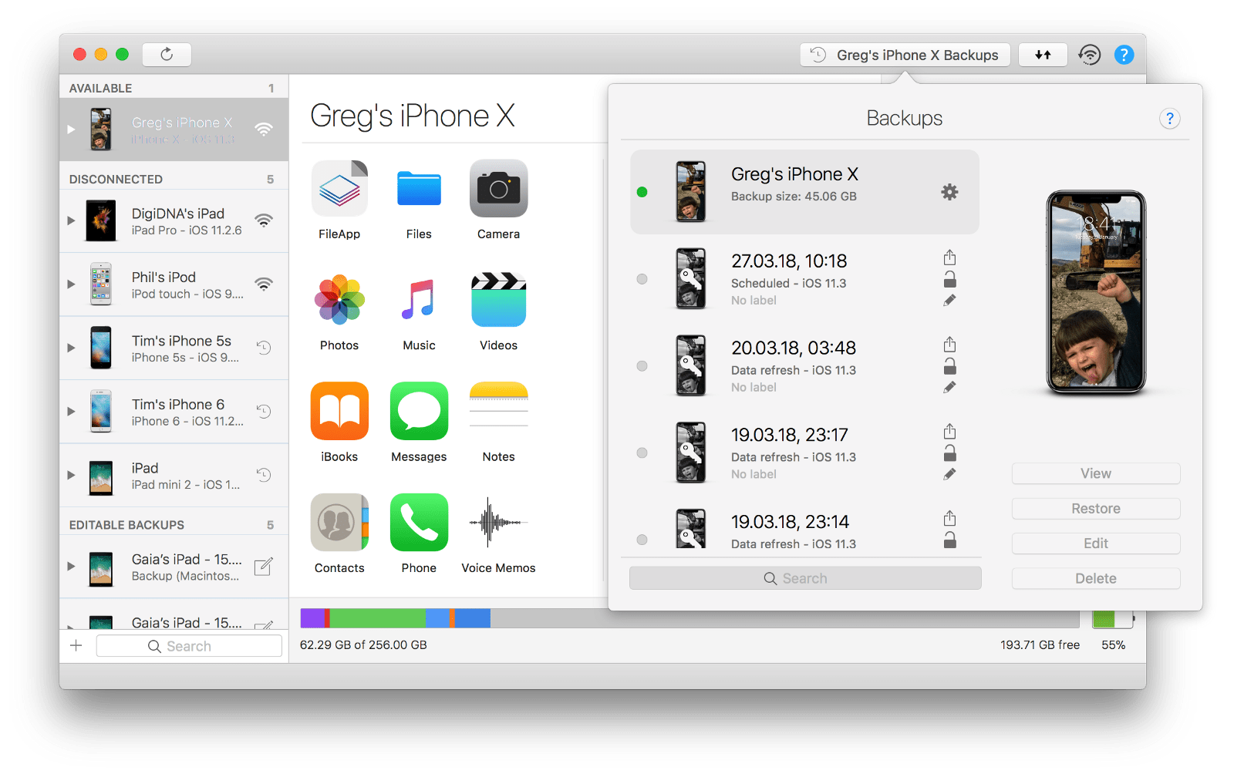Click pencil edit icon for 27.03.18, 10:18 backup

(949, 301)
